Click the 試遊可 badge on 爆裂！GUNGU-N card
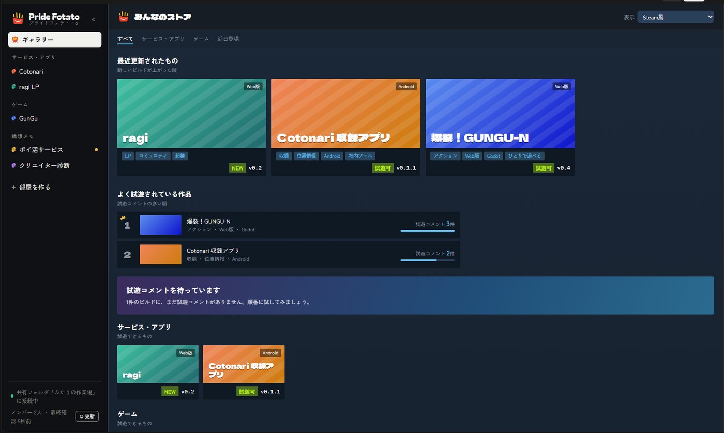This screenshot has height=433, width=724. (x=544, y=168)
